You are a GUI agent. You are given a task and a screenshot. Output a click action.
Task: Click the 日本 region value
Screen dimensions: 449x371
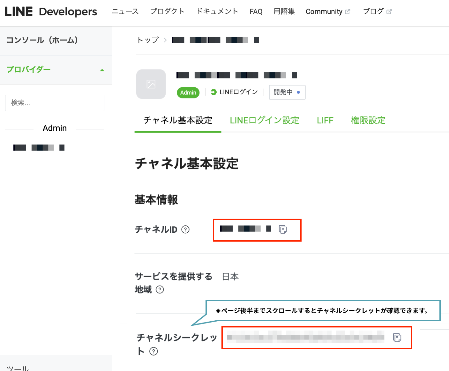click(230, 277)
